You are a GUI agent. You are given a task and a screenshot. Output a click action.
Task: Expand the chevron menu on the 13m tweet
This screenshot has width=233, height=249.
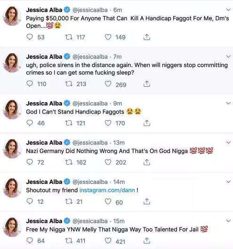(228, 142)
